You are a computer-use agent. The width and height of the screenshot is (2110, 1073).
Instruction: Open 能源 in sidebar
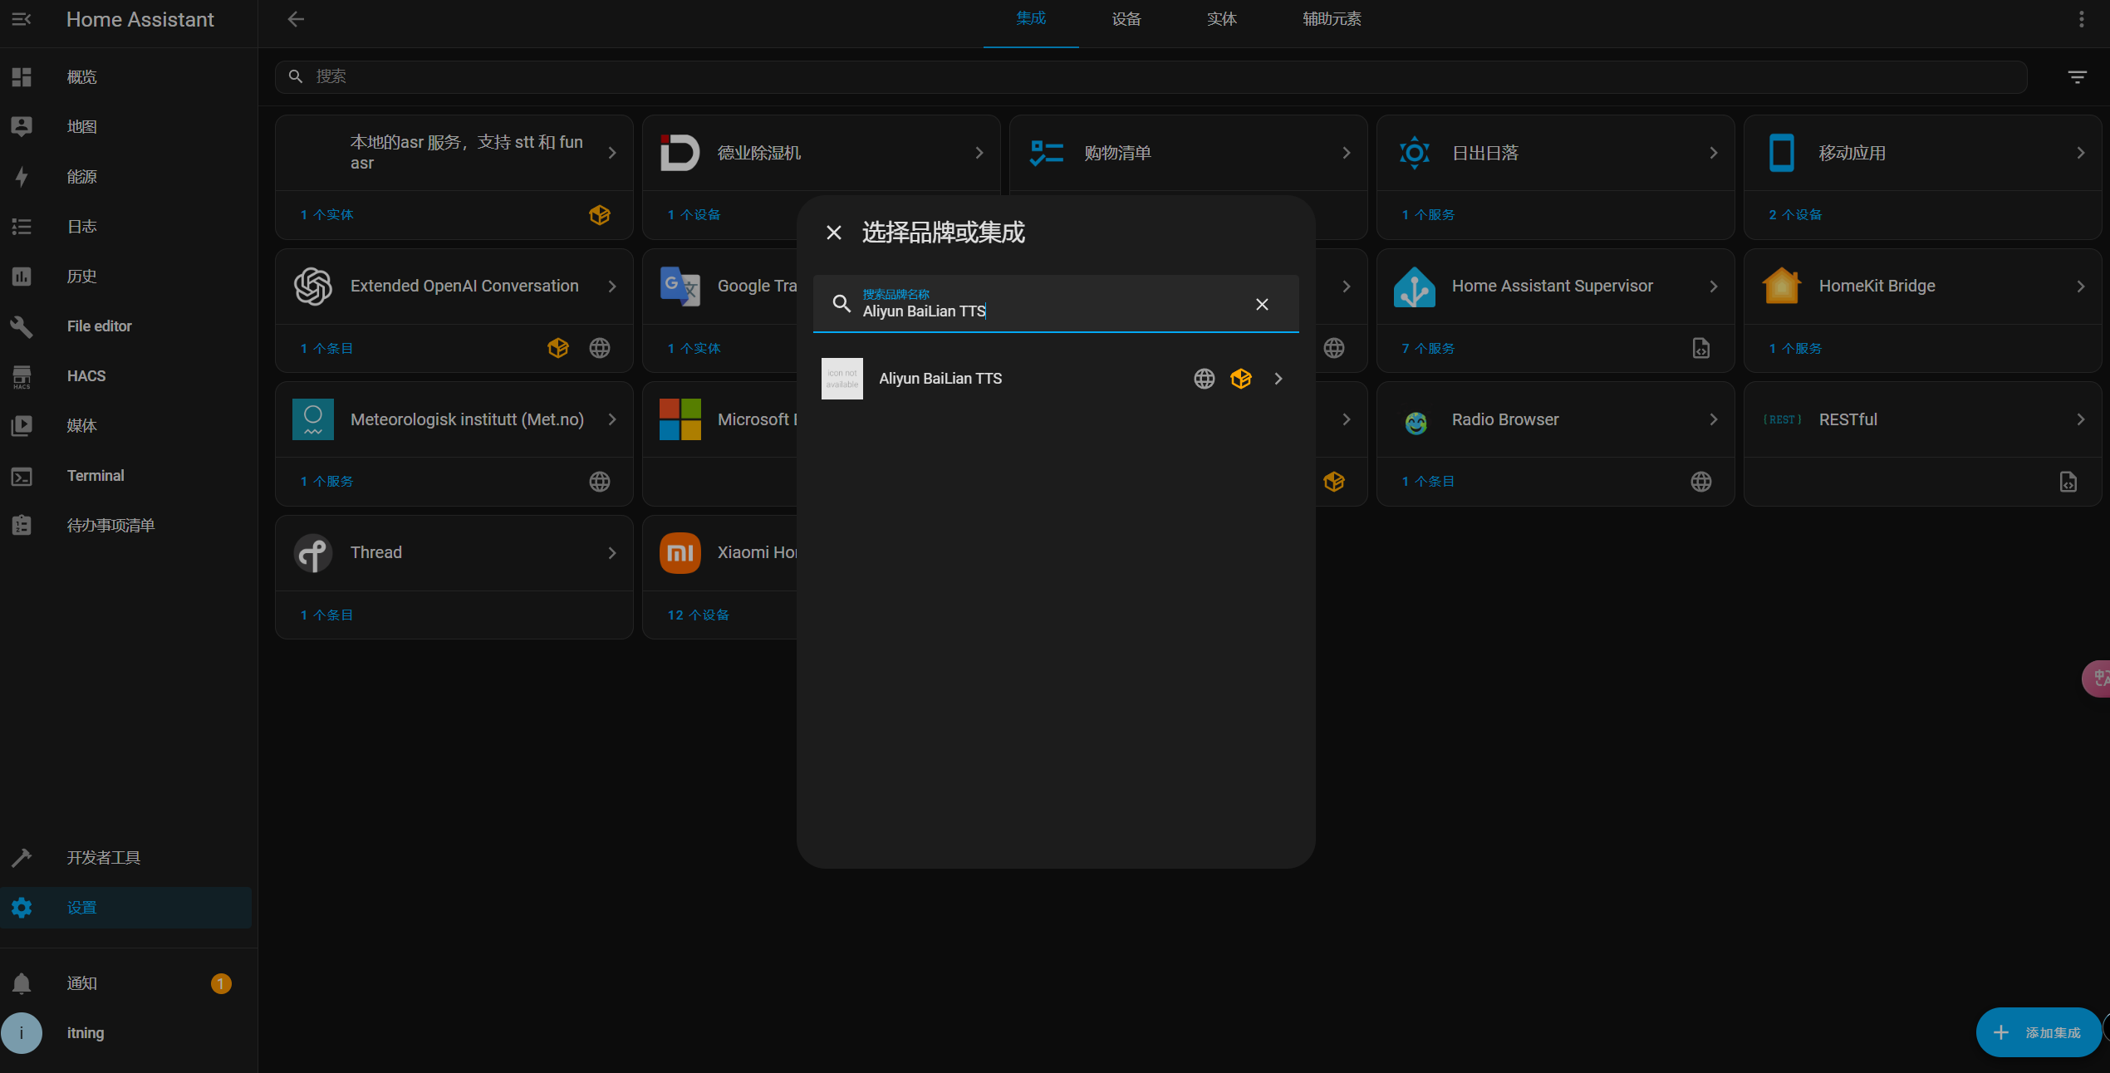click(x=125, y=177)
